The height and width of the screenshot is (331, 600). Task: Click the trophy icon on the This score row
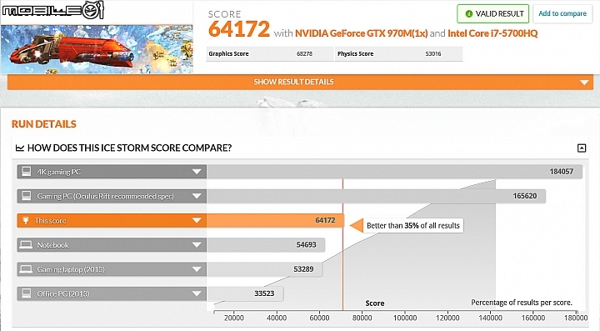pyautogui.click(x=26, y=220)
